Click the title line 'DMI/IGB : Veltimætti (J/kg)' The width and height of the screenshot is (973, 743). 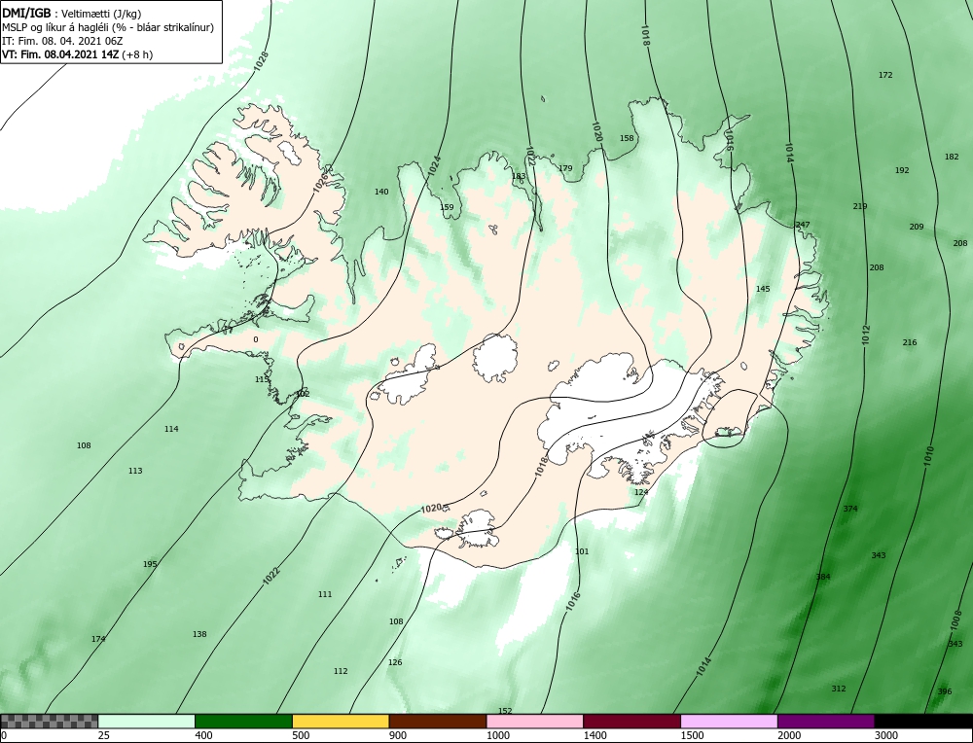(x=71, y=15)
